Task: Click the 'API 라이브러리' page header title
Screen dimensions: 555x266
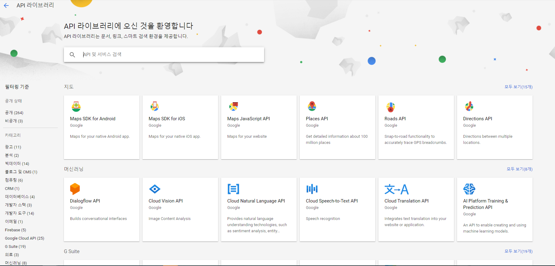Action: 35,5
